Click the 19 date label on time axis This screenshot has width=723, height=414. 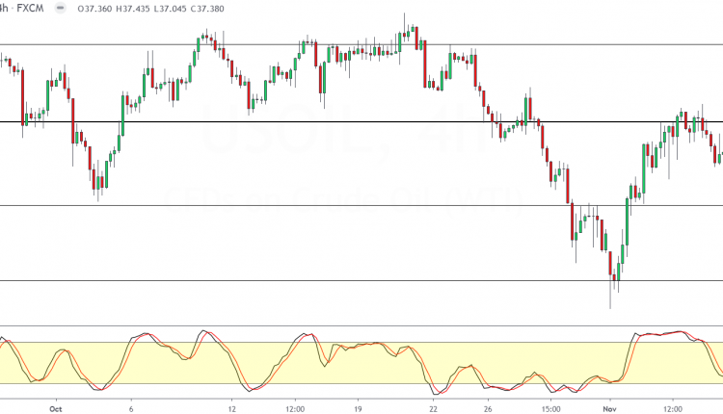(358, 407)
